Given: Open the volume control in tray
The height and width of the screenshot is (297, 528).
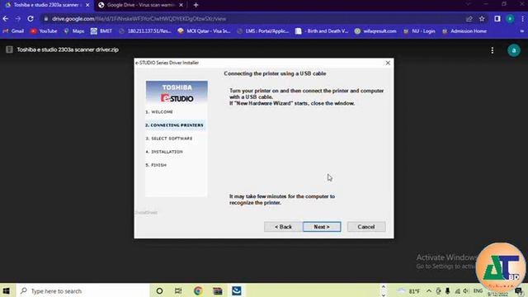Looking at the screenshot, I should (x=465, y=291).
